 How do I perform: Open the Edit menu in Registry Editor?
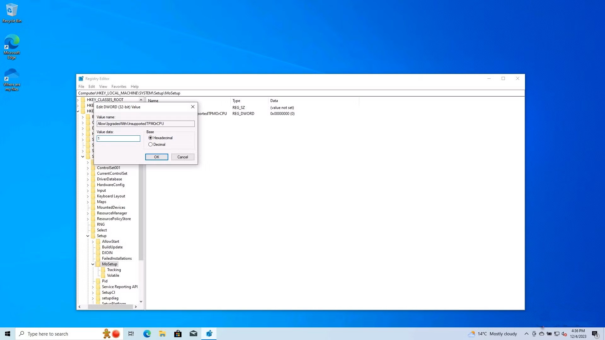[92, 86]
